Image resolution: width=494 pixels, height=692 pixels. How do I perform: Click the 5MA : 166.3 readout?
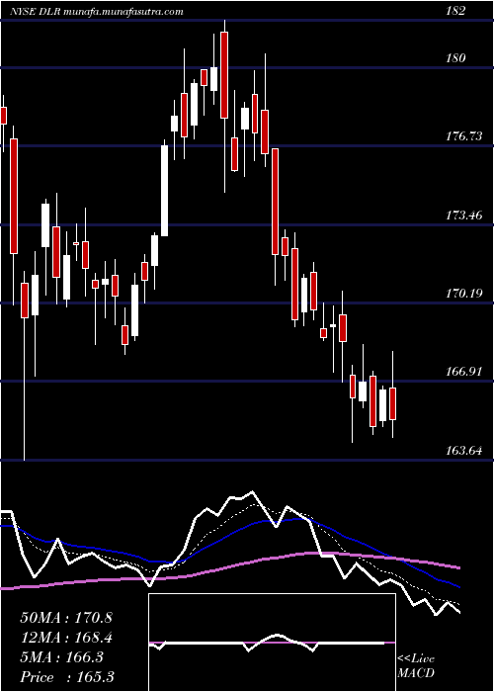[61, 657]
